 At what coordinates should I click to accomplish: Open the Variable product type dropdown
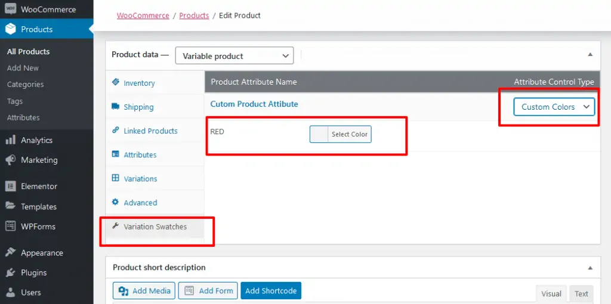234,56
